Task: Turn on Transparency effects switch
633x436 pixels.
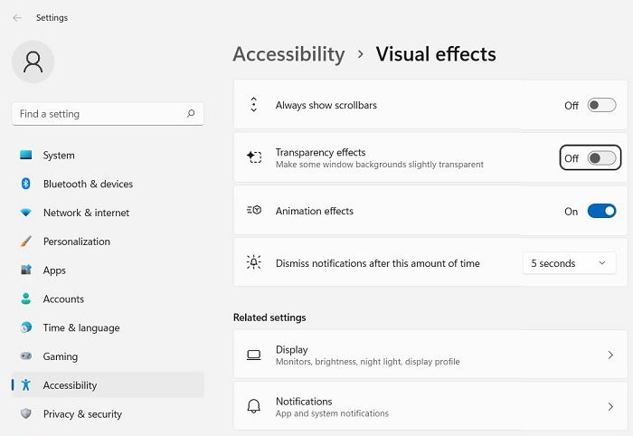Action: pos(601,158)
